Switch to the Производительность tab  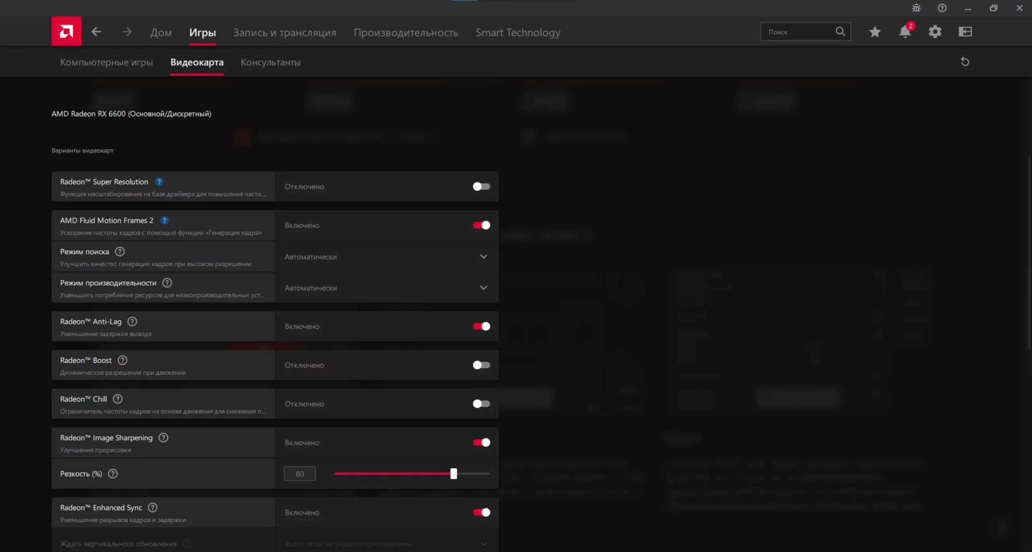[406, 32]
